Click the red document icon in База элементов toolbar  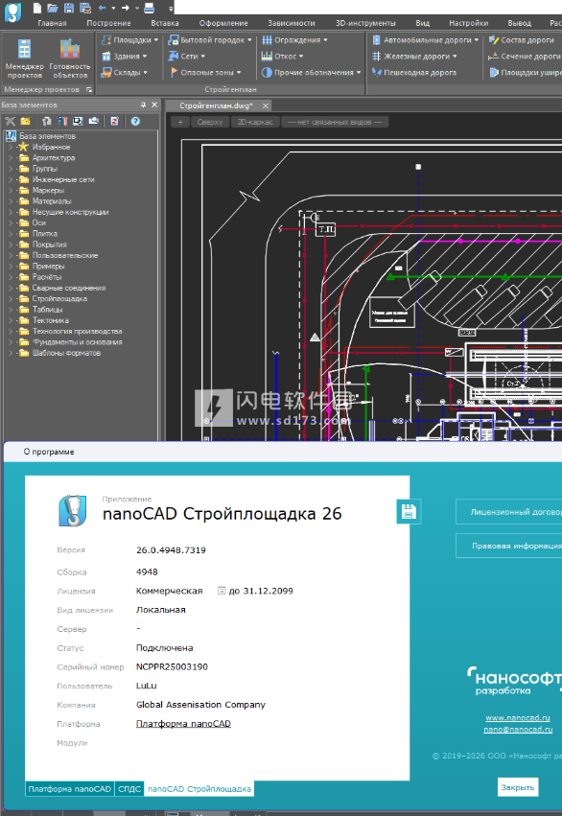point(114,121)
